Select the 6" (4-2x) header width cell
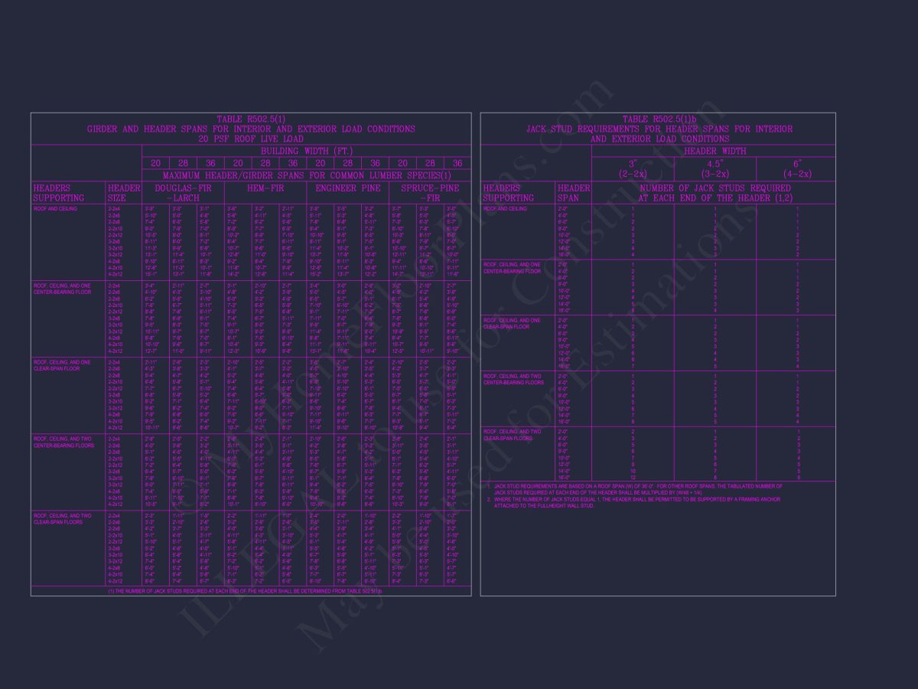The height and width of the screenshot is (689, 918). point(796,168)
